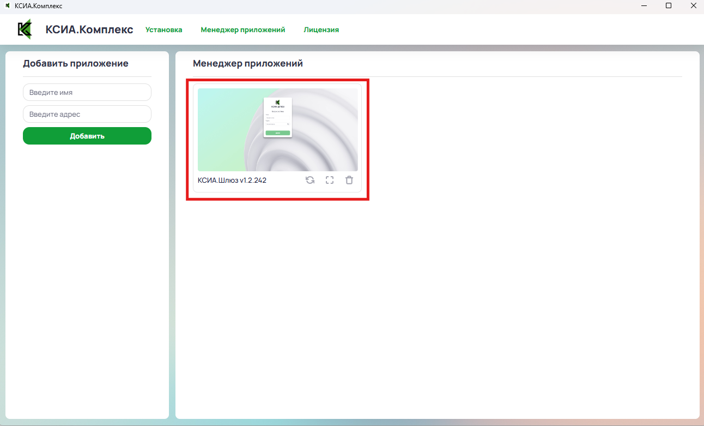
Task: Focus the Введите имя input field
Action: 87,92
